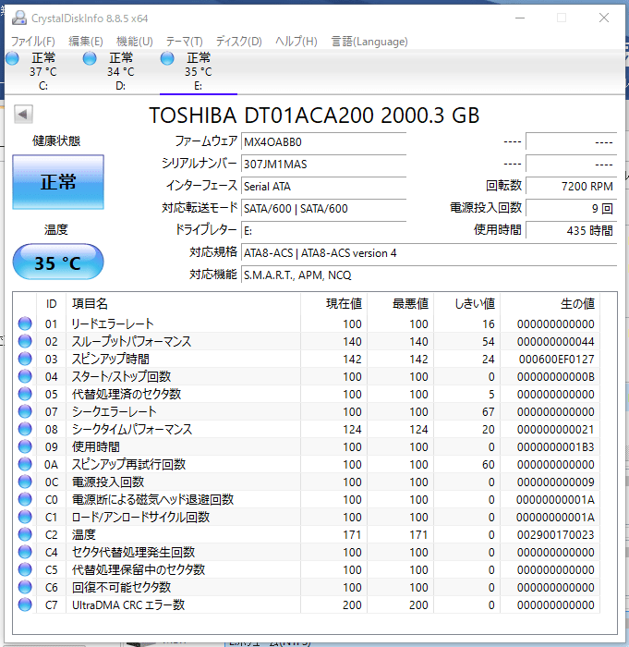Viewport: 629px width, 647px height.
Task: Click the 最悪値 column header
Action: coord(400,304)
